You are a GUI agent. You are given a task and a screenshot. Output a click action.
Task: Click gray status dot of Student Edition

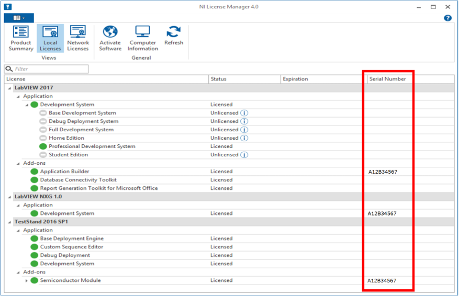coord(43,155)
